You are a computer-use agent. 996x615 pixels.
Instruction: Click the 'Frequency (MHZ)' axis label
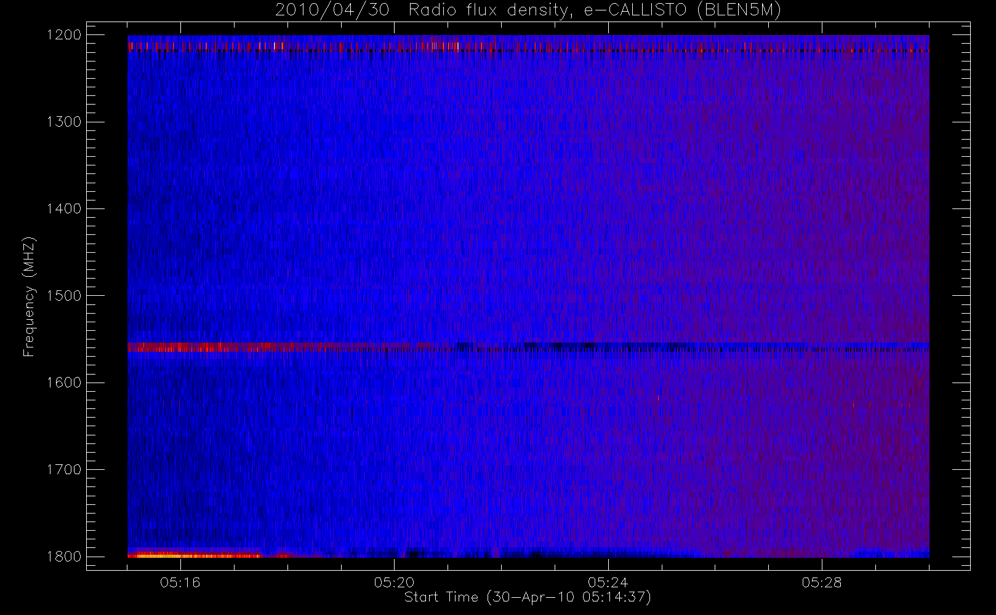tap(29, 296)
